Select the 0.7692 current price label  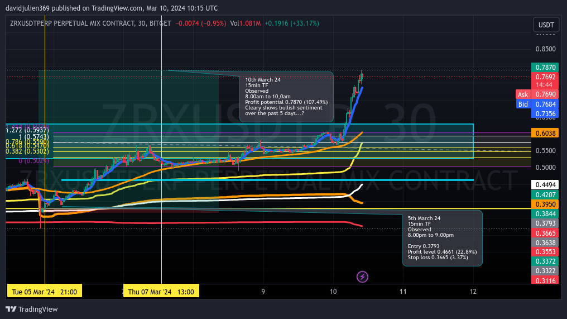[545, 77]
